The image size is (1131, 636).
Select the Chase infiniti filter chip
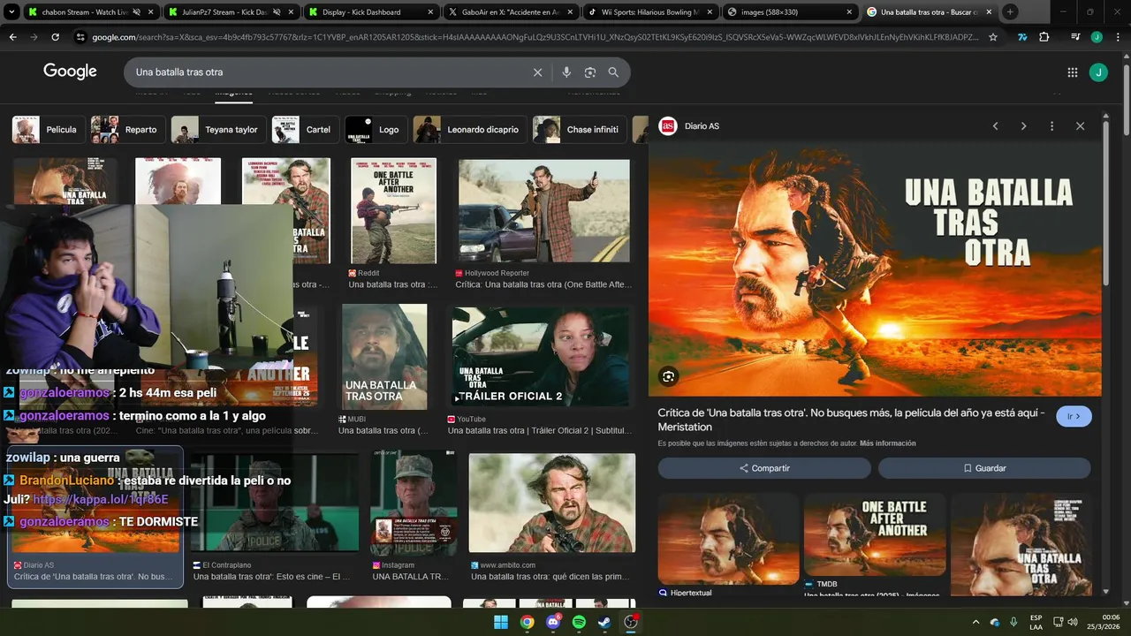(580, 129)
